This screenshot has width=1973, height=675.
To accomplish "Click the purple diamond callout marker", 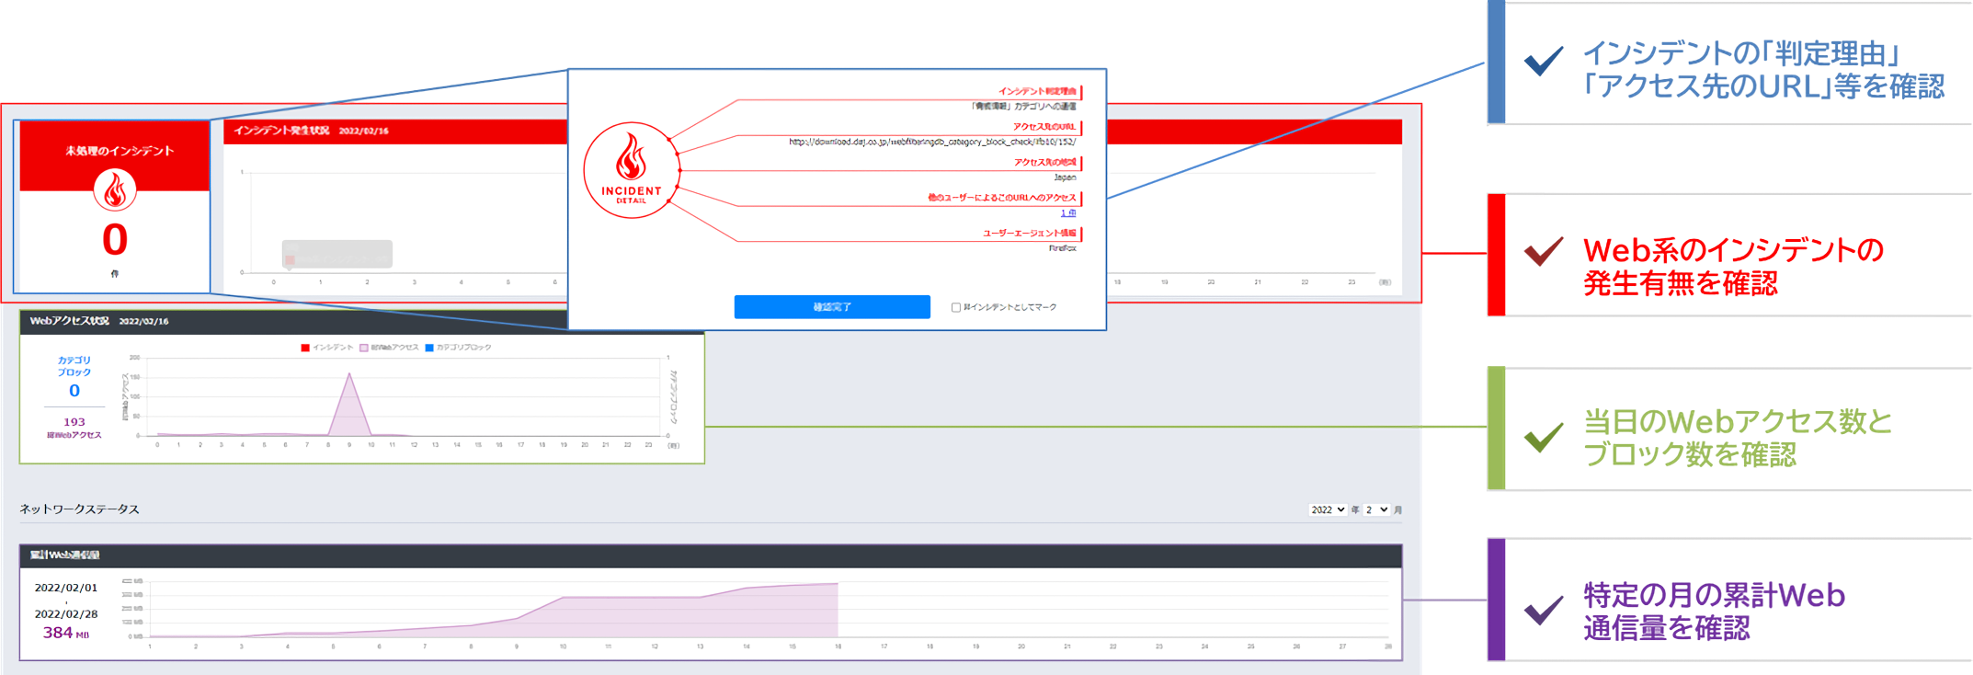I will pos(1454,600).
